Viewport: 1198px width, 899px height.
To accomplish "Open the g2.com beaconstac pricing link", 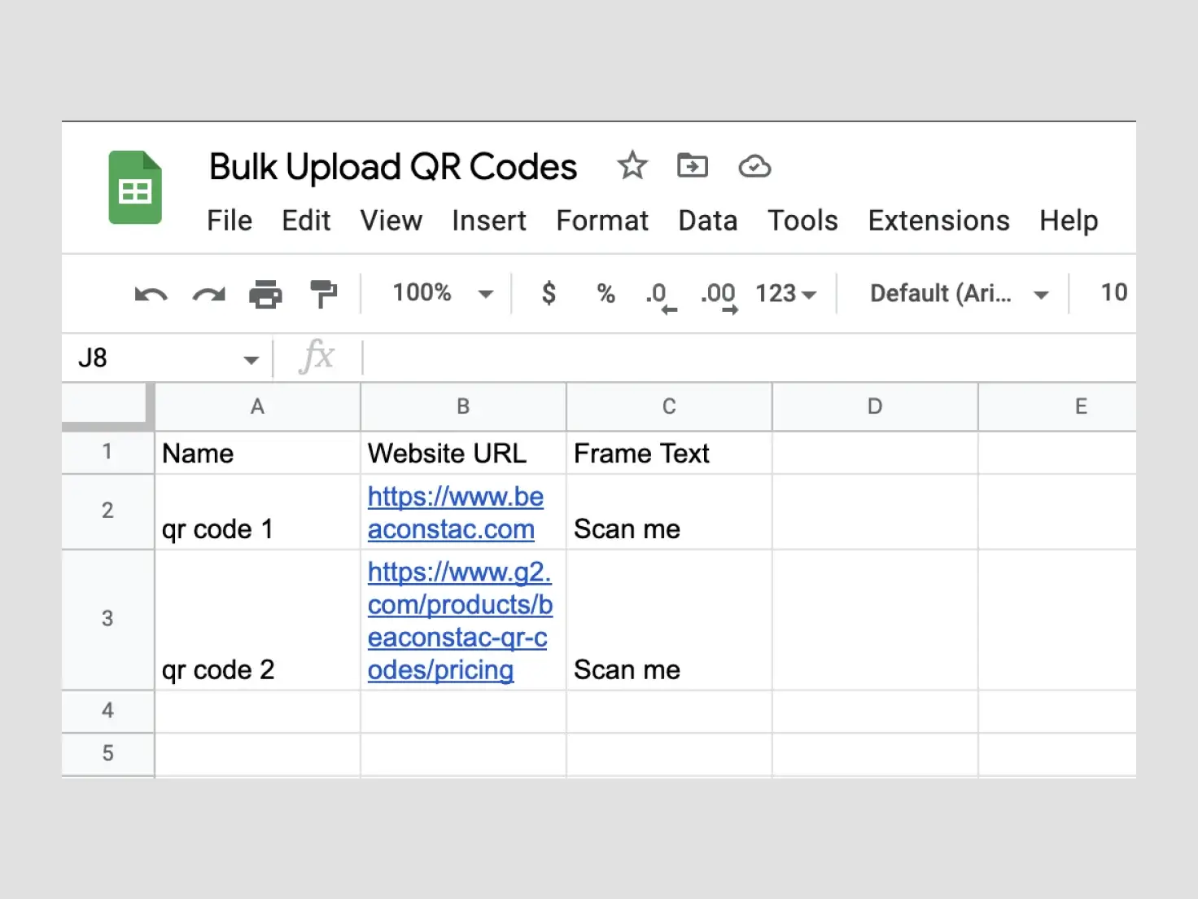I will tap(460, 621).
